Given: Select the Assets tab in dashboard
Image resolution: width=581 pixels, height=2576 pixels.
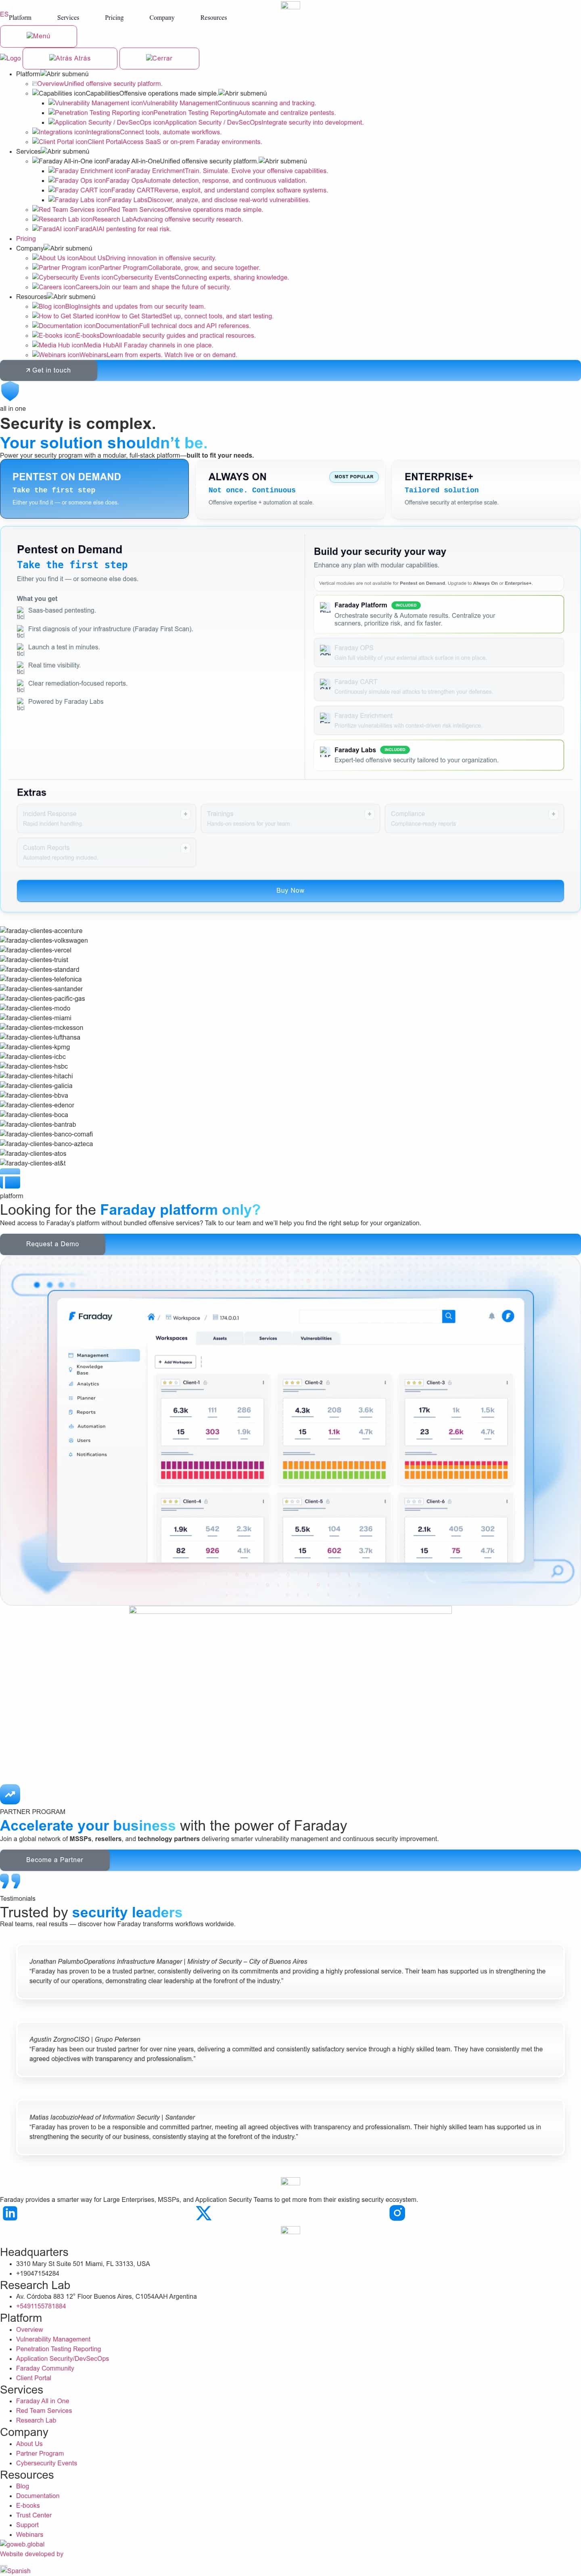Looking at the screenshot, I should click(220, 1338).
